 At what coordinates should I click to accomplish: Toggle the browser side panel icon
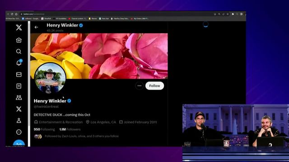point(241,14)
